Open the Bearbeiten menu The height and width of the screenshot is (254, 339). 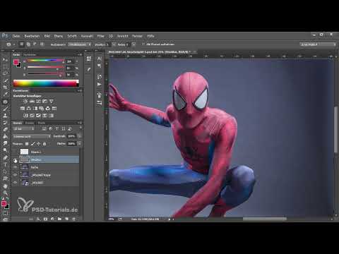[32, 36]
